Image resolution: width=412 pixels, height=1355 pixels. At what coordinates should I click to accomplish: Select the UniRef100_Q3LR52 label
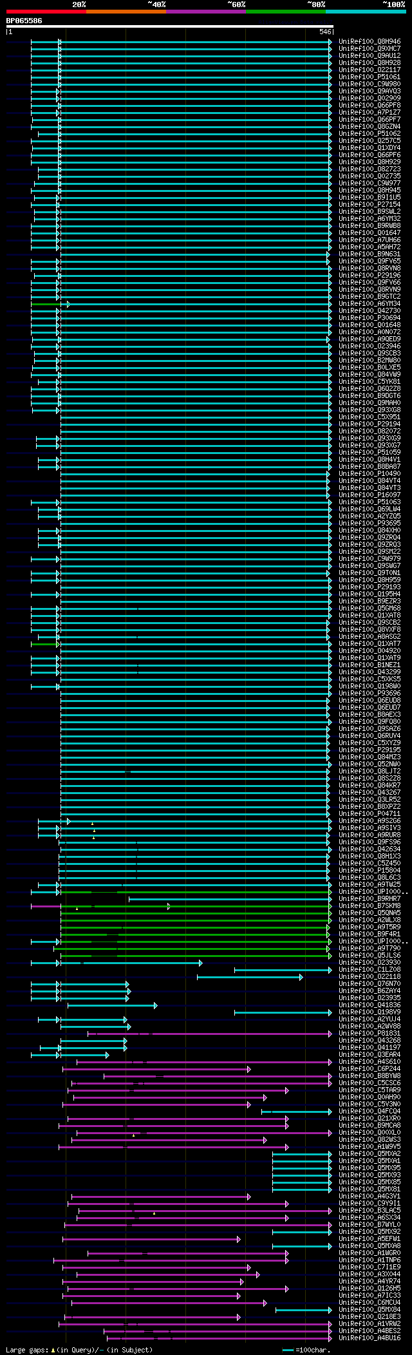(x=370, y=800)
